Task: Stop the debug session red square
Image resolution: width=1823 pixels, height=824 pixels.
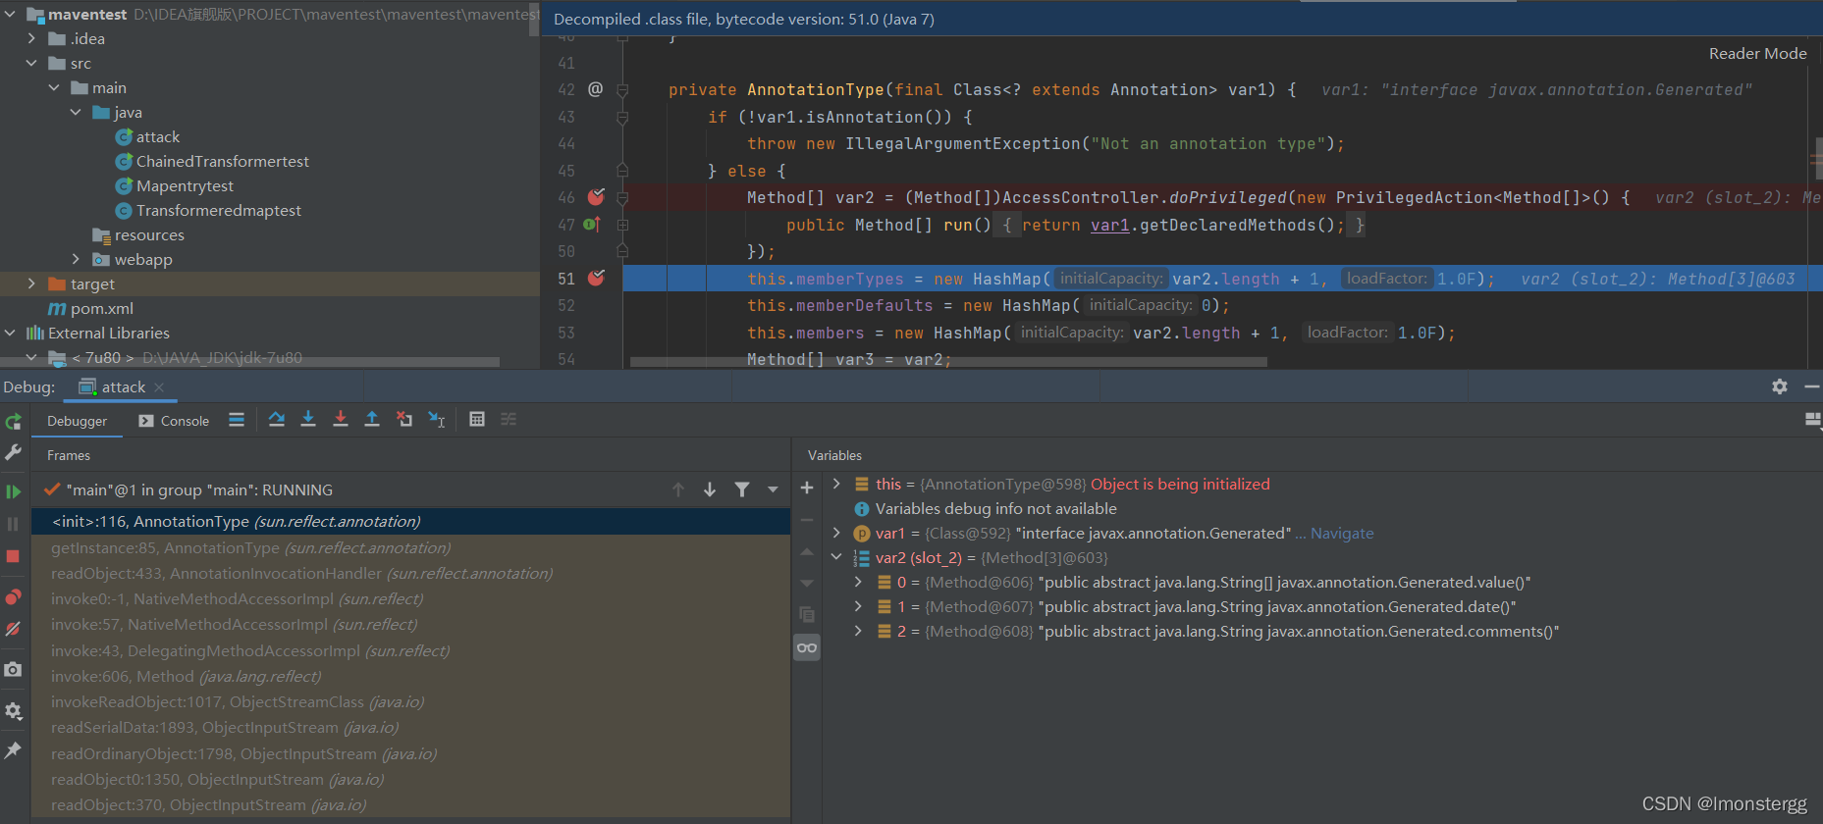Action: (x=13, y=556)
